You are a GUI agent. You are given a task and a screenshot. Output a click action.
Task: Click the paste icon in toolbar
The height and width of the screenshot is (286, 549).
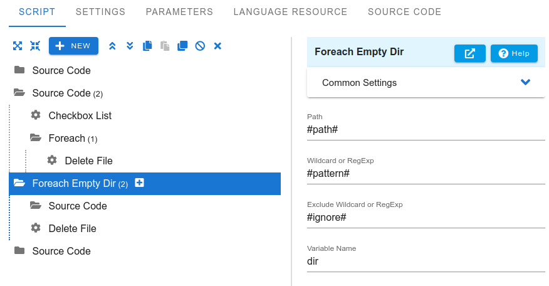click(165, 46)
